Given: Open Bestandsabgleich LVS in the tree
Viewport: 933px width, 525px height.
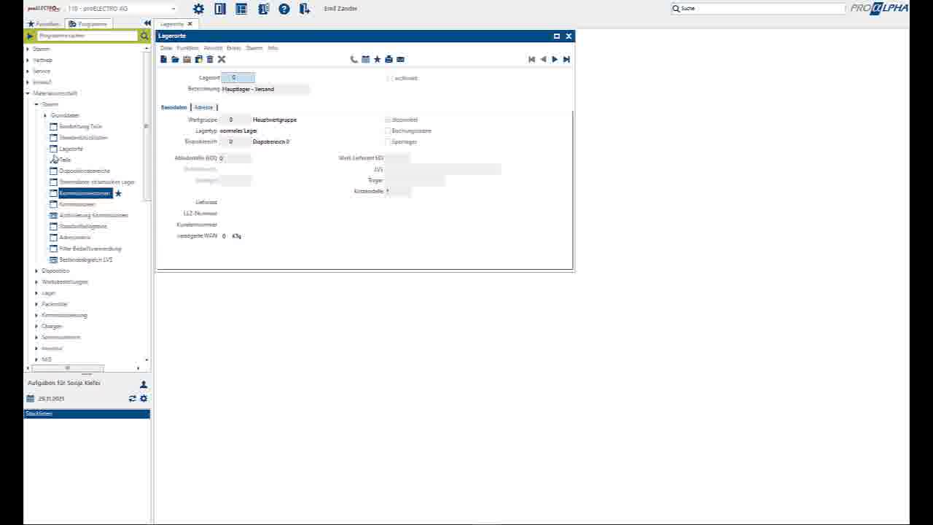Looking at the screenshot, I should coord(85,260).
